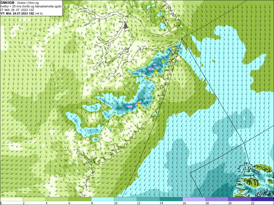Click the scale value 14
Screen dimensions: 274x205
pos(161,203)
